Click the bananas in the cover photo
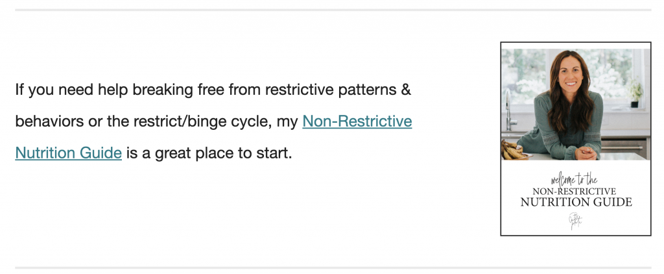 pos(514,151)
